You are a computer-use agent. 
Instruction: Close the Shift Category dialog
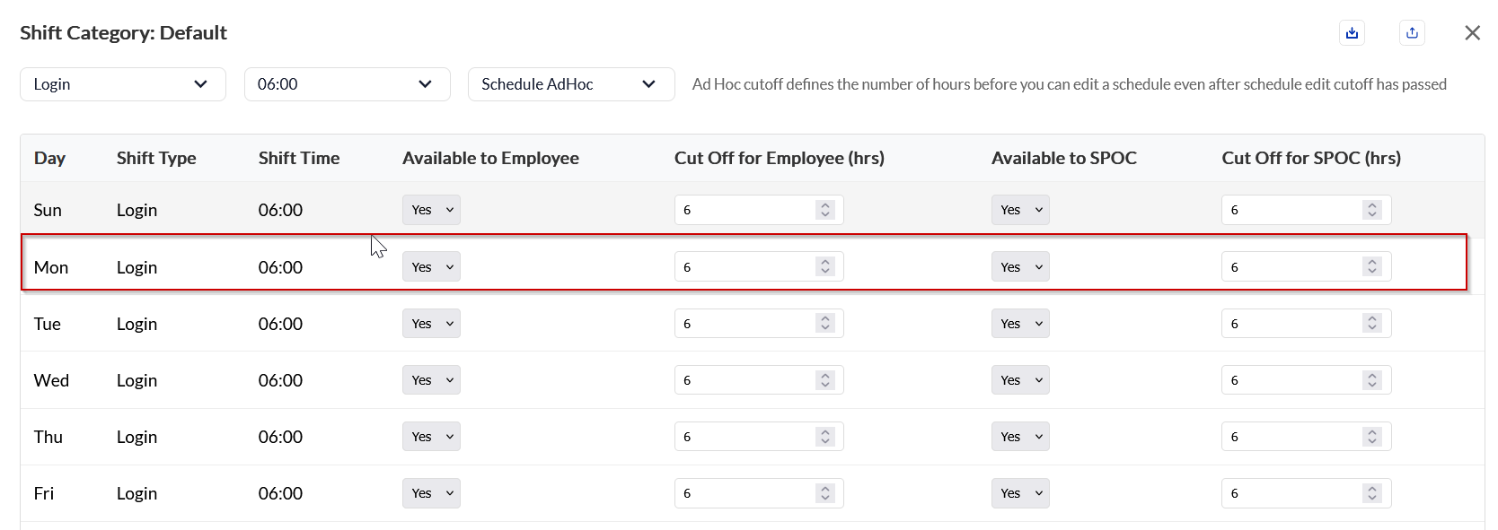[1472, 33]
